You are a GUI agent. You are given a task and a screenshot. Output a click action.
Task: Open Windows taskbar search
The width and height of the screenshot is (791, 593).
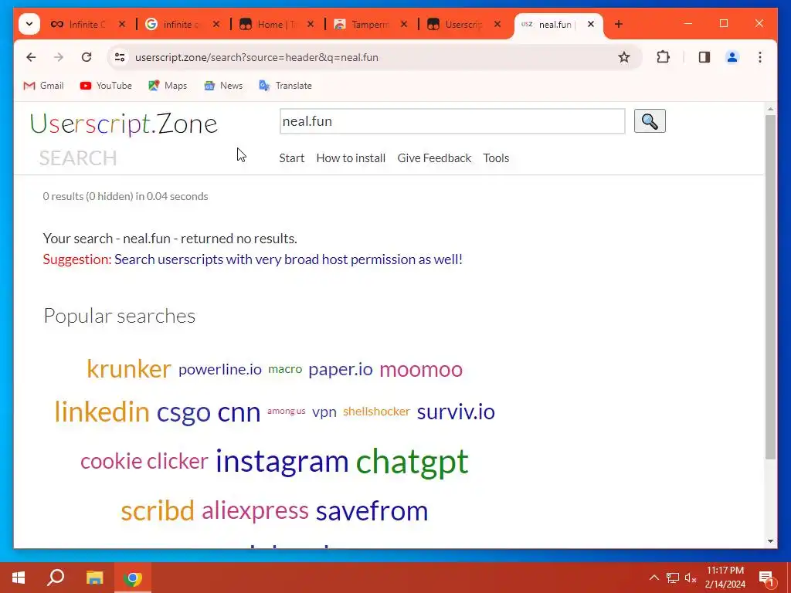tap(56, 578)
